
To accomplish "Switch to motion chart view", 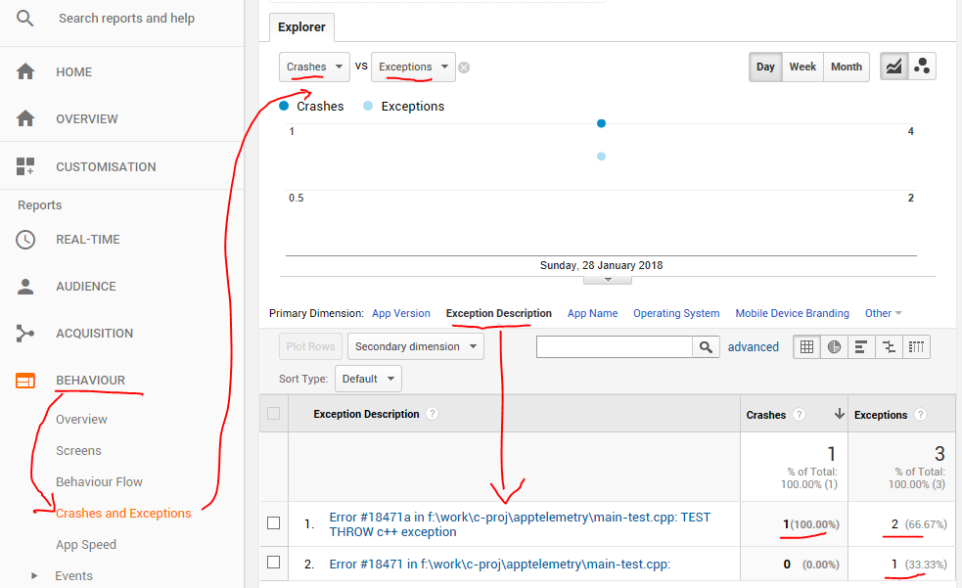I will point(922,67).
